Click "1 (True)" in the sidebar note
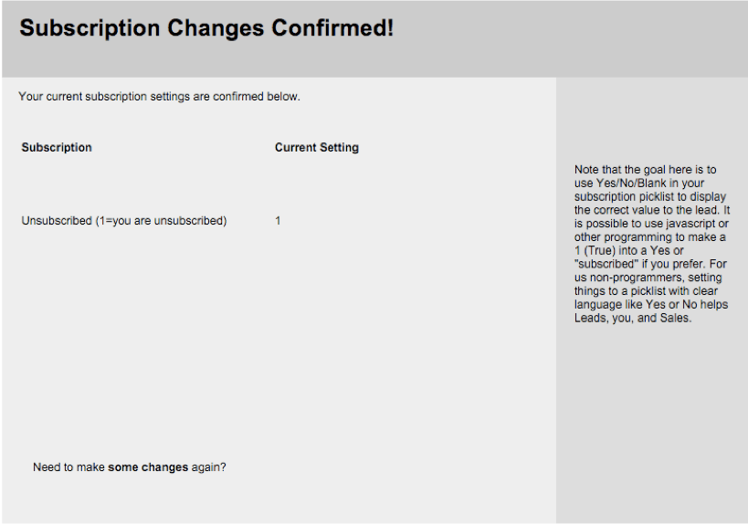 point(595,251)
